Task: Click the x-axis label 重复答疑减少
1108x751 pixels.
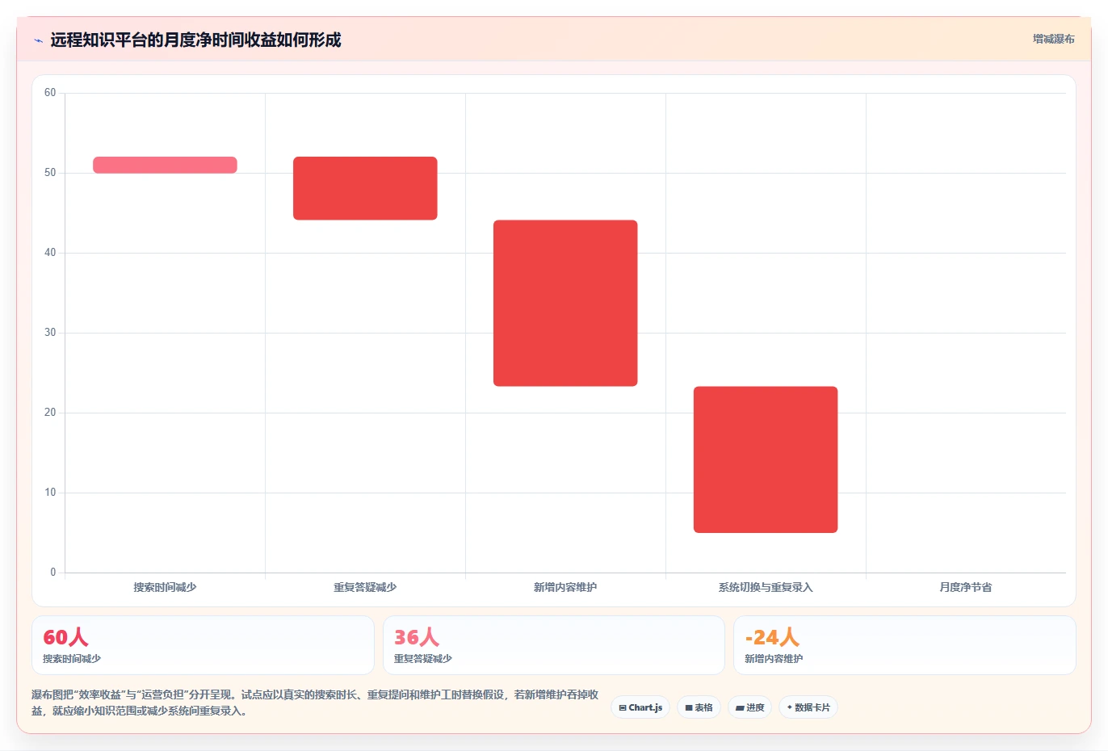Action: click(x=365, y=587)
